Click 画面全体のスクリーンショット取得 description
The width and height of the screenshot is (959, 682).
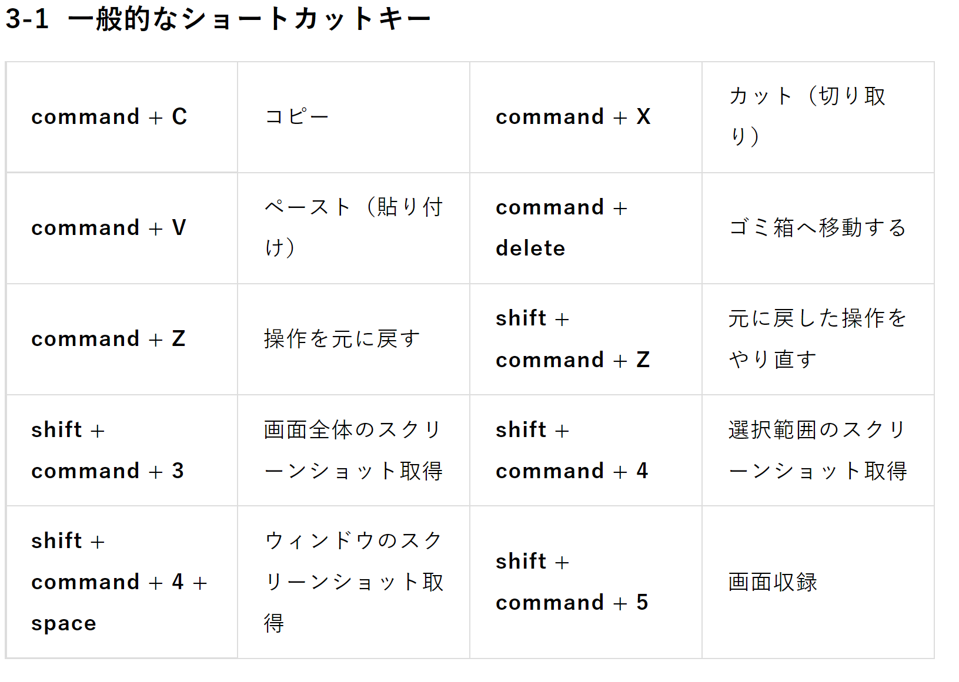click(x=353, y=450)
